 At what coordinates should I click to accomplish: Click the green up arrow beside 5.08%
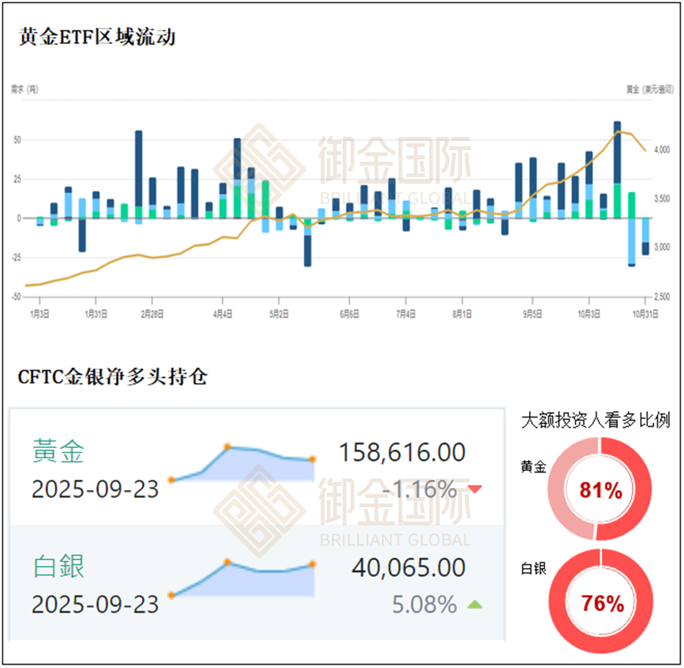point(475,605)
